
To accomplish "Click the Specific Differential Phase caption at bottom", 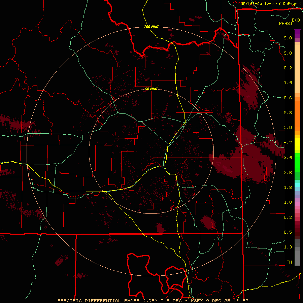I will coord(153,301).
